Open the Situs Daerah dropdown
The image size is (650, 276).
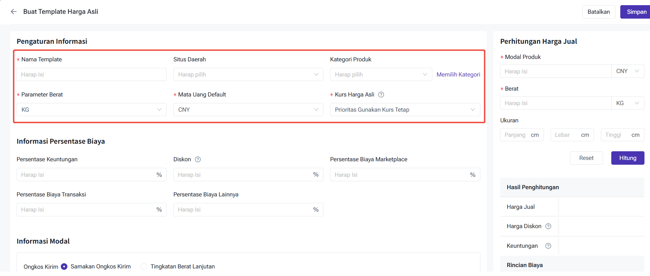[x=248, y=74]
